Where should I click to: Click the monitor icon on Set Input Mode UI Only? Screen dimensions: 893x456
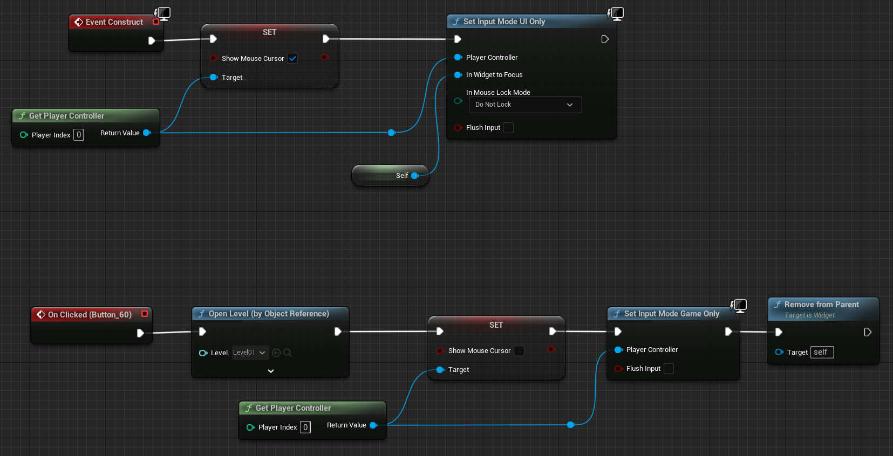616,13
